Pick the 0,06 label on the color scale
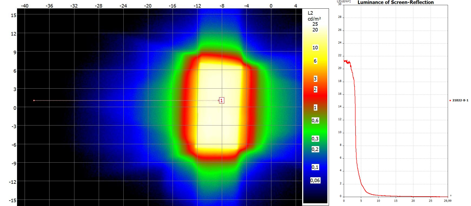The width and height of the screenshot is (471, 206). click(x=315, y=181)
